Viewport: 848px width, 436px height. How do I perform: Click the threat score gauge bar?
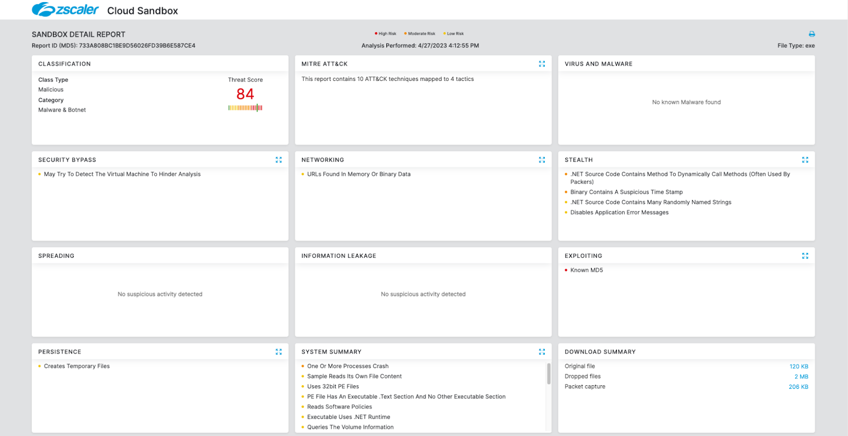245,108
